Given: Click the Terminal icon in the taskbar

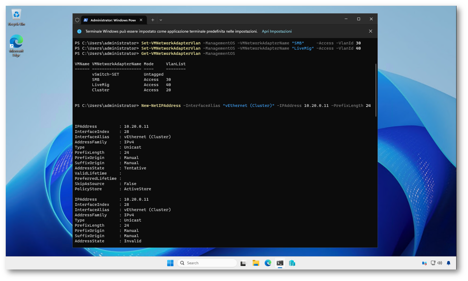Looking at the screenshot, I should (280, 263).
